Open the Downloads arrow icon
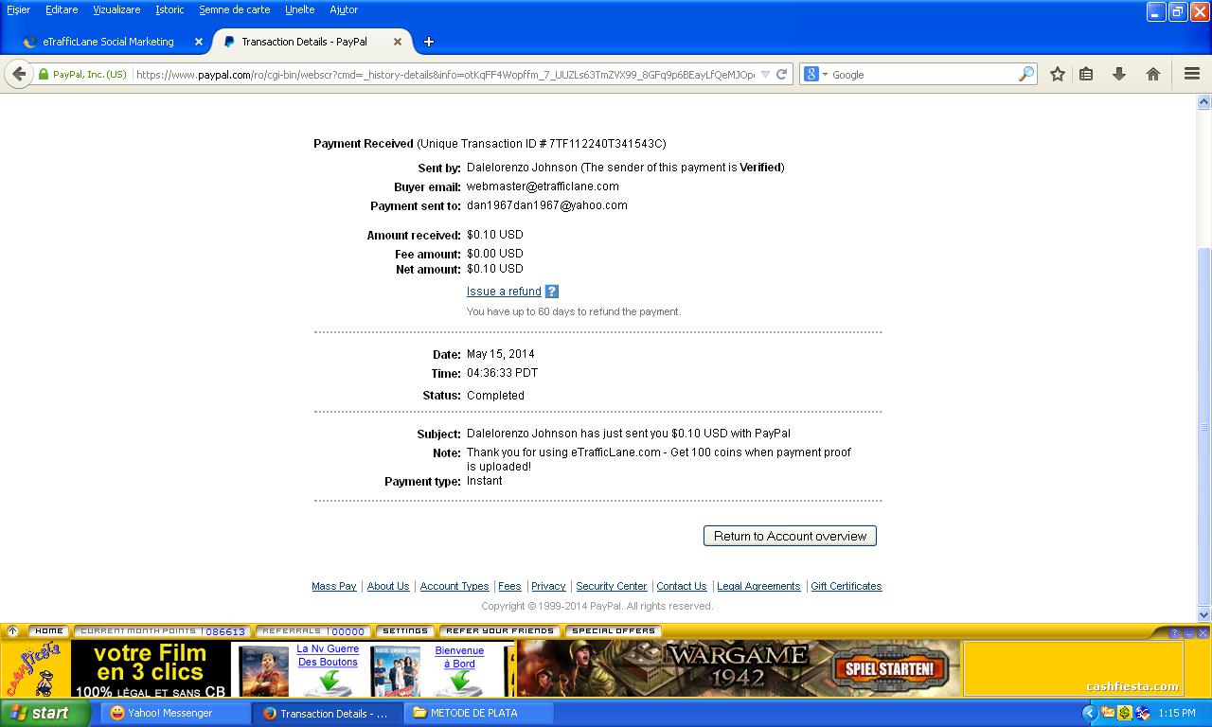 [x=1119, y=74]
